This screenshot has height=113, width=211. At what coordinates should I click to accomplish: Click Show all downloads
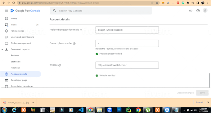coord(199,102)
